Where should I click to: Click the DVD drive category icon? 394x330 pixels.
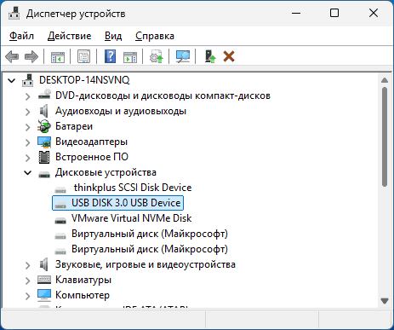pos(44,95)
